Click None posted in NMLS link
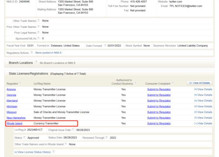The width and height of the screenshot is (219, 157). [x=48, y=53]
